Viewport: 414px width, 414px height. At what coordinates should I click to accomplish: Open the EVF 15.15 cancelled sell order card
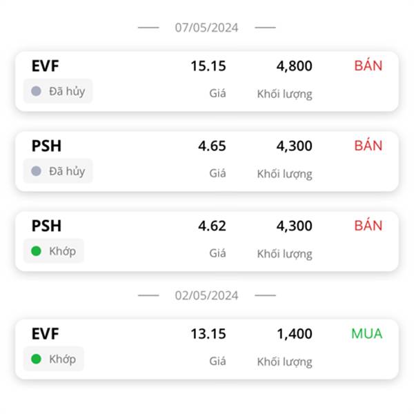[207, 81]
